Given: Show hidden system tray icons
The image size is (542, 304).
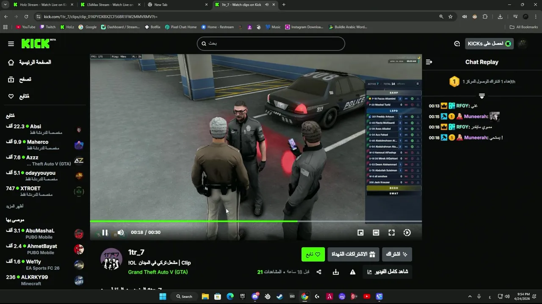Looking at the screenshot, I should pyautogui.click(x=470, y=296).
